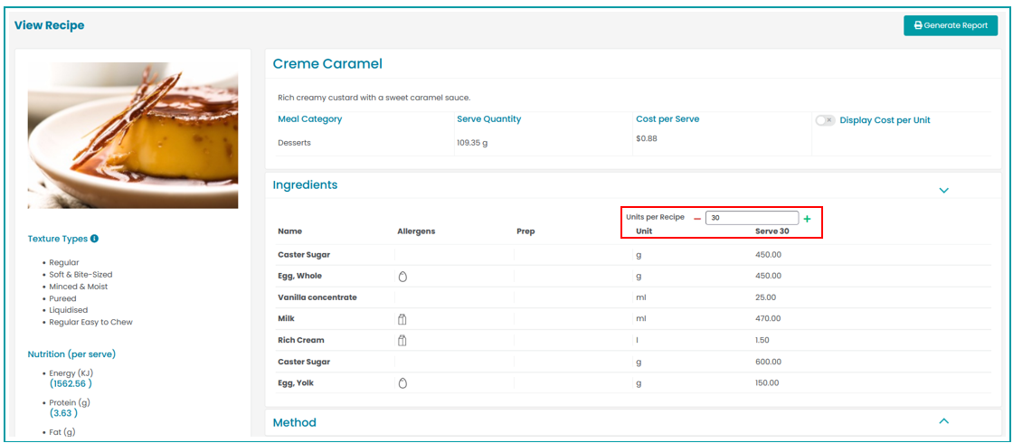Select the Rich Cream ingredient name
The image size is (1013, 443).
pos(301,340)
